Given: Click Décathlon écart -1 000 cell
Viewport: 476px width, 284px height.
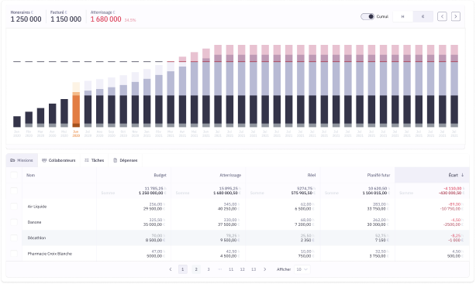Looking at the screenshot, I should (455, 240).
